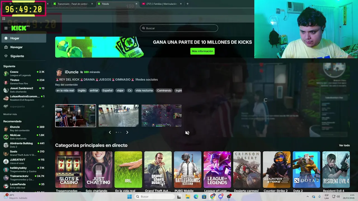
Task: Open Microsoft Edge from taskbar
Action: [x=196, y=197]
